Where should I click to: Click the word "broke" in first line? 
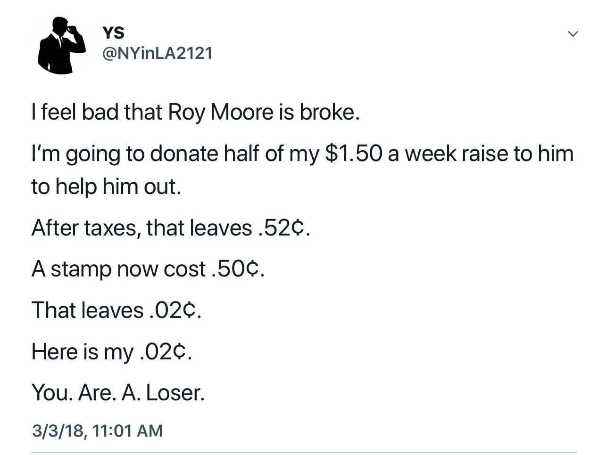click(327, 113)
